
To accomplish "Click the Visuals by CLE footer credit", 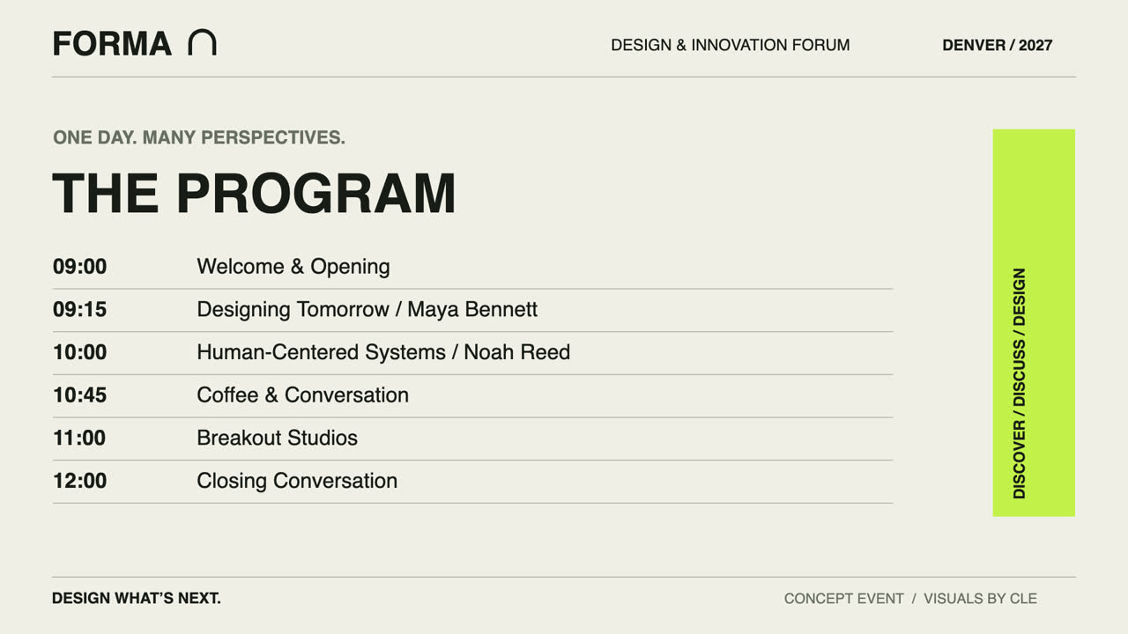I will coord(980,599).
